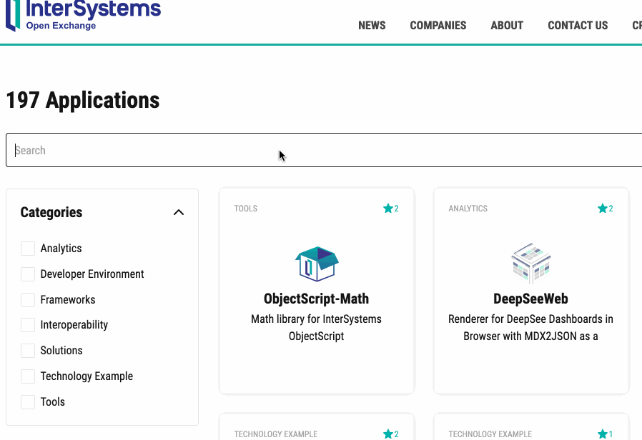The height and width of the screenshot is (440, 642).
Task: Open the DeepSeeWeb application title
Action: [x=530, y=299]
